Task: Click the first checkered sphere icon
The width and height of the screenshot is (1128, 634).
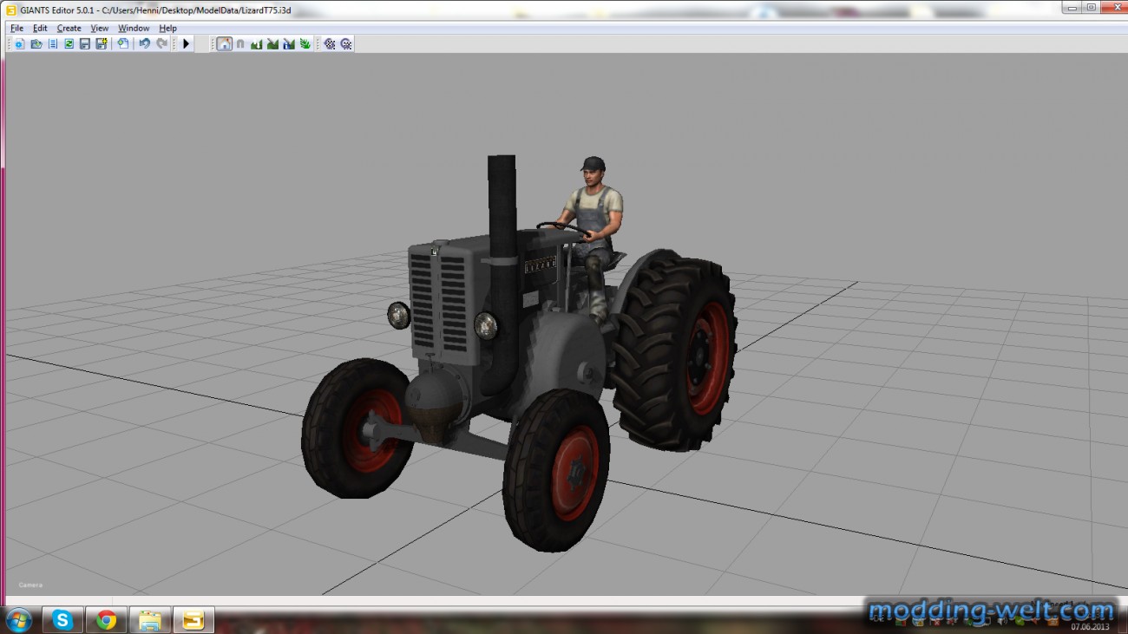Action: click(330, 43)
